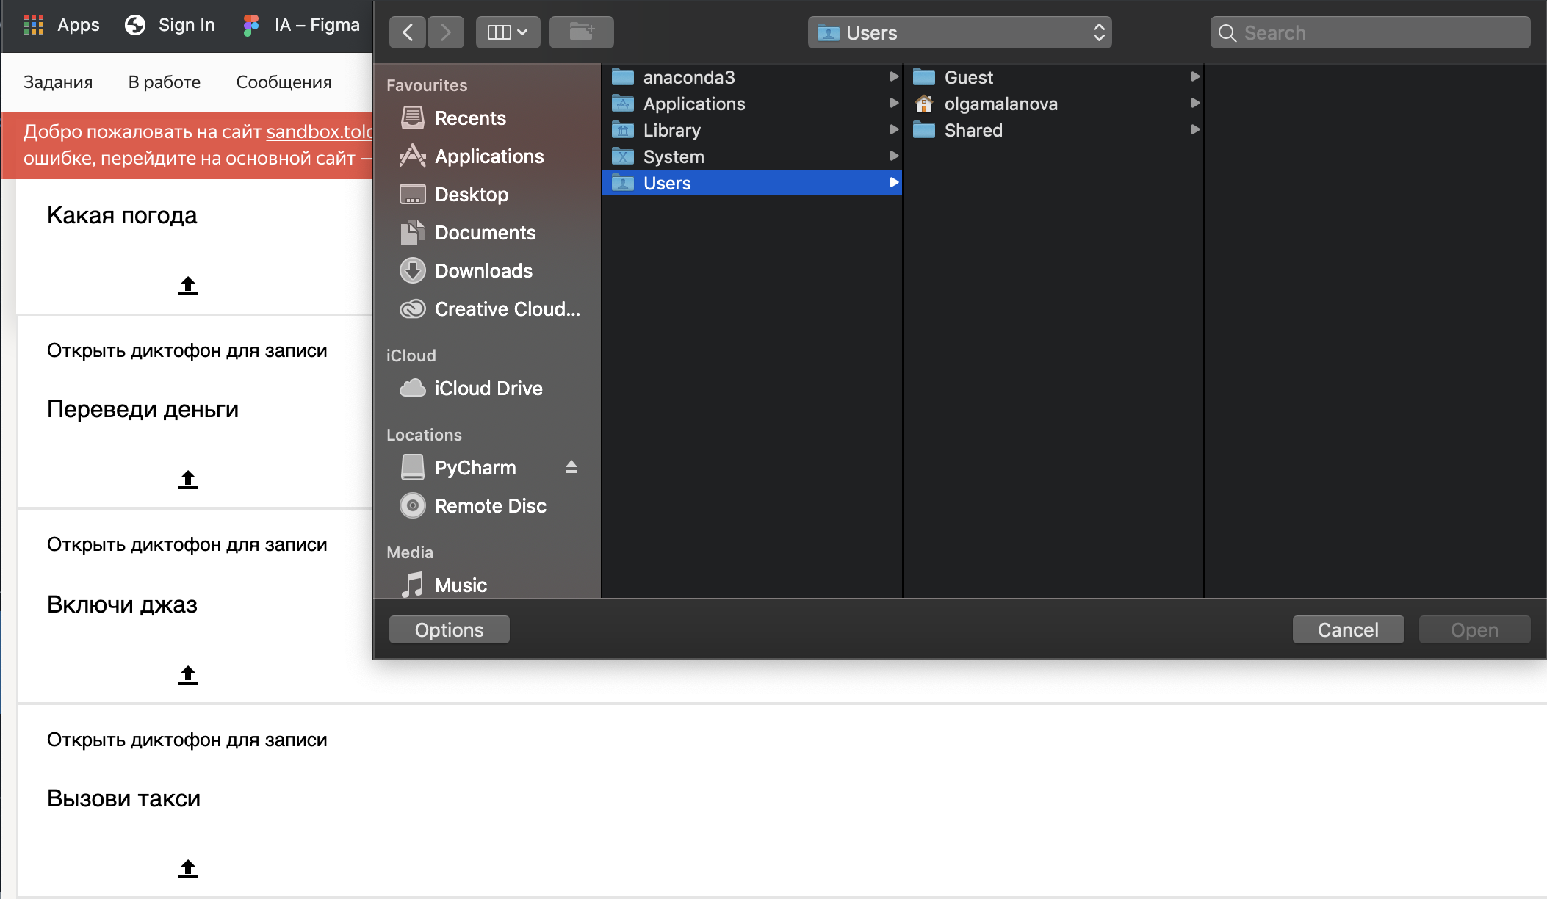Click the back navigation arrow in the file dialog

[408, 32]
